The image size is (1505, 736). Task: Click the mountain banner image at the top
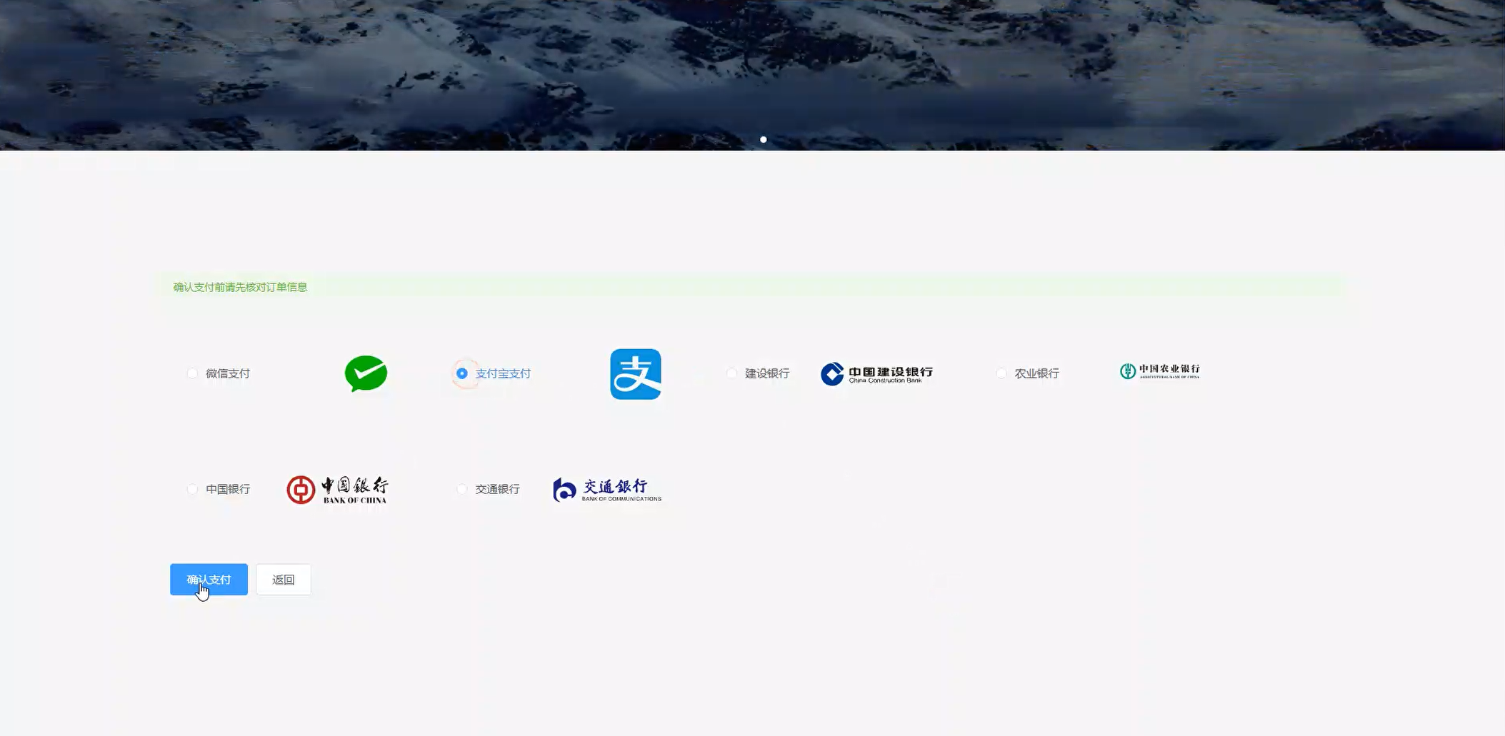tap(752, 71)
